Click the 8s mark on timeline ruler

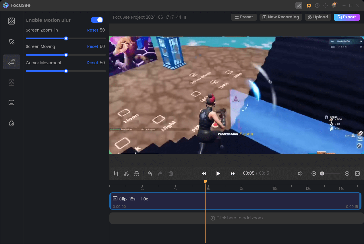pyautogui.click(x=242, y=188)
